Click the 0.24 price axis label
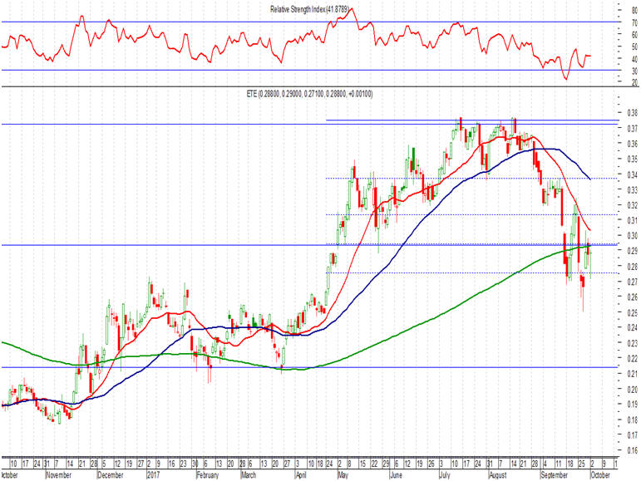The height and width of the screenshot is (481, 641). click(x=632, y=328)
